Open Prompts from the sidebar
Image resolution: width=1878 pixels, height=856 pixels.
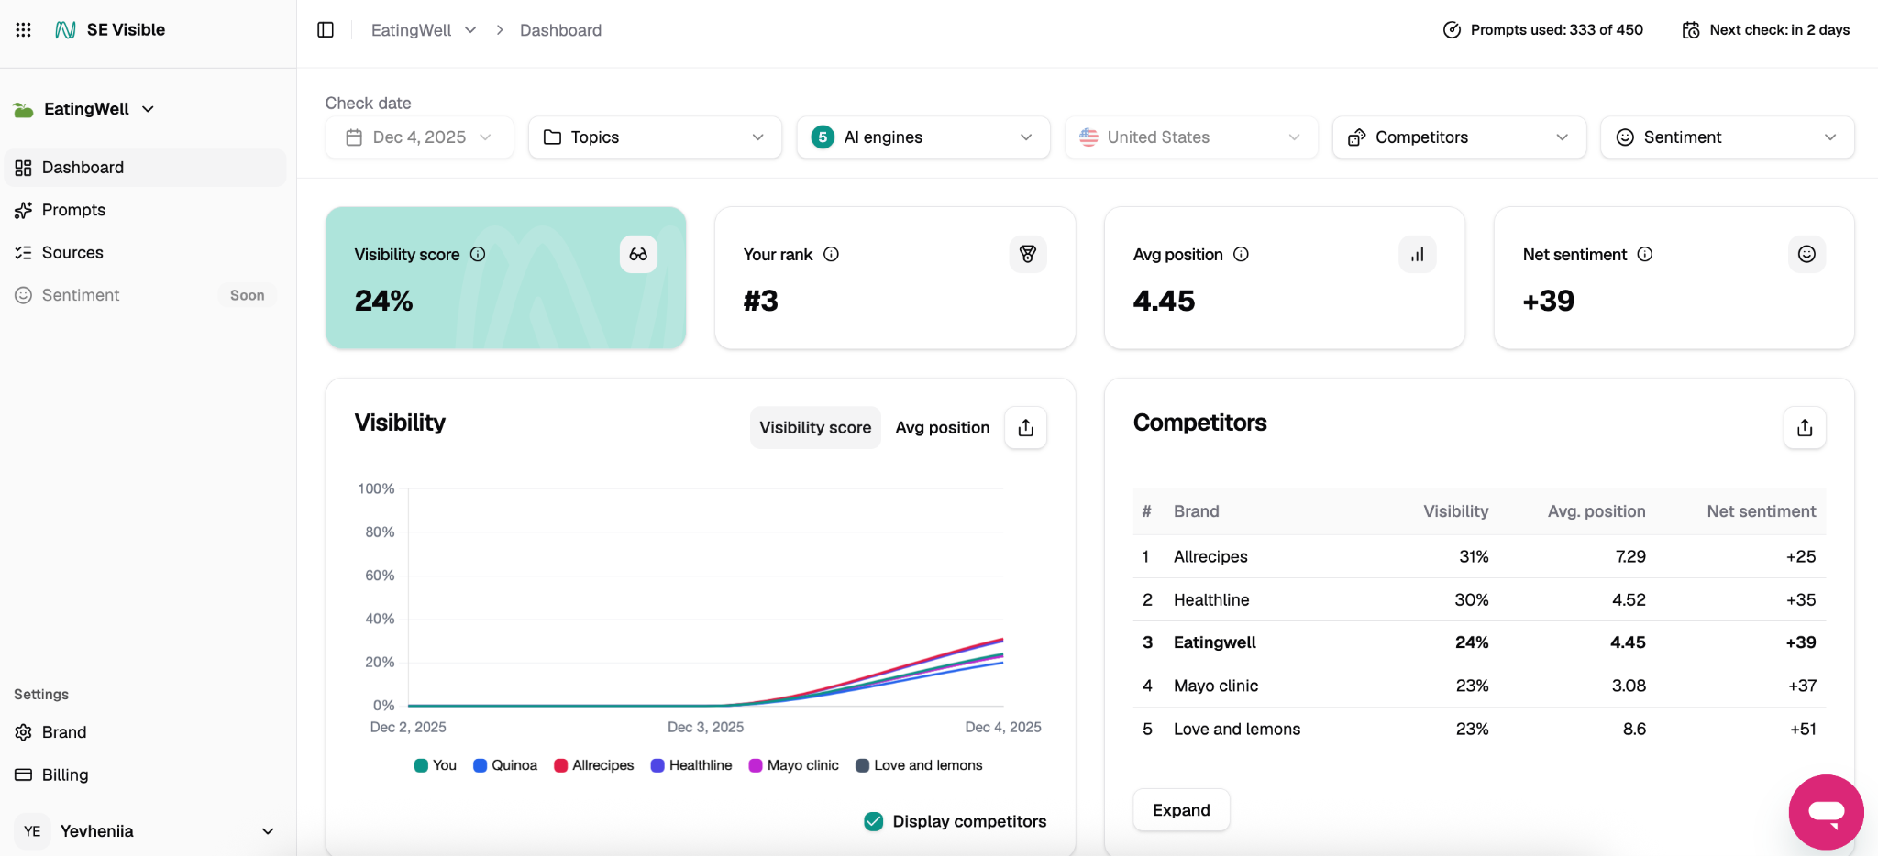point(73,209)
